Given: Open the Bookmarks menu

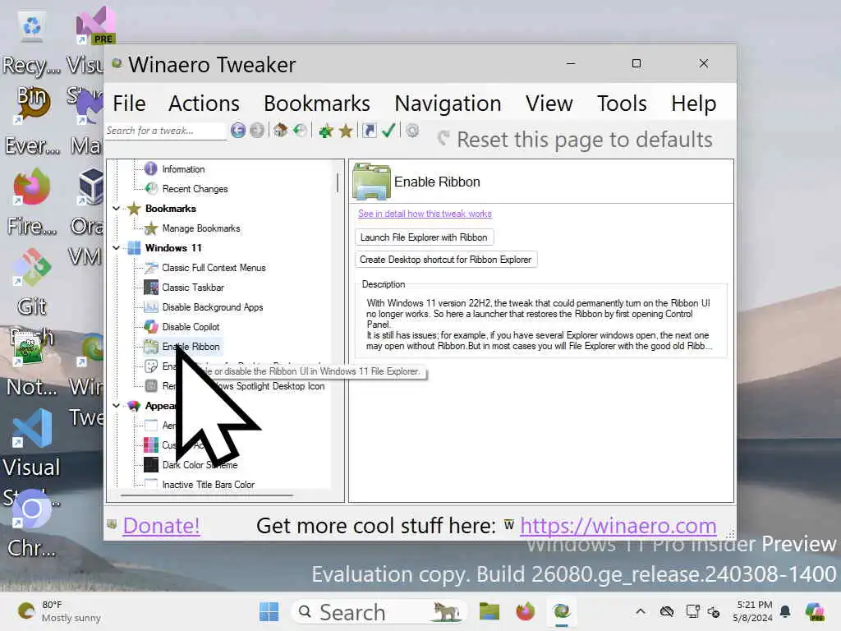Looking at the screenshot, I should (x=317, y=103).
